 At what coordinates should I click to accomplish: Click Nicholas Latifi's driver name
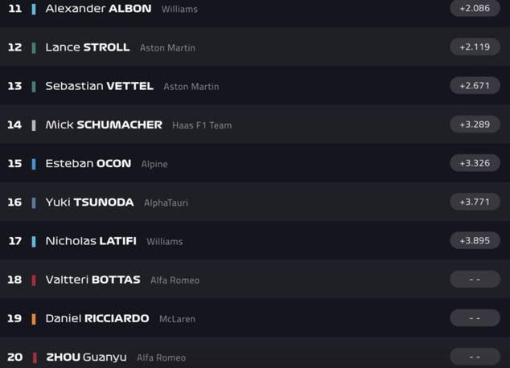click(x=91, y=241)
